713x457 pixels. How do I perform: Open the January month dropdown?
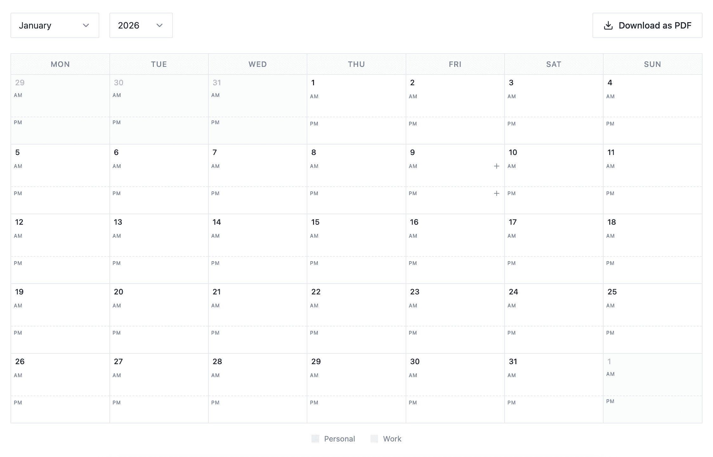pos(55,25)
